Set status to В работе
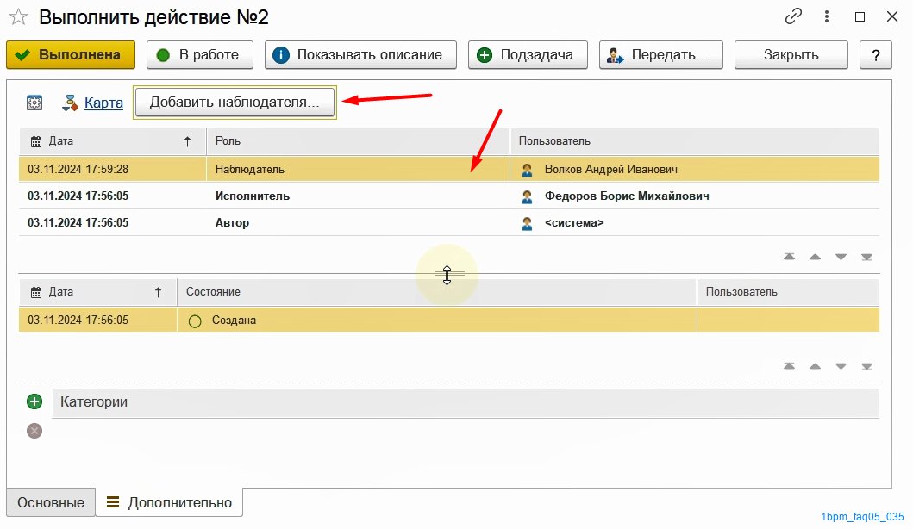Screen dimensions: 913x529 (200, 55)
